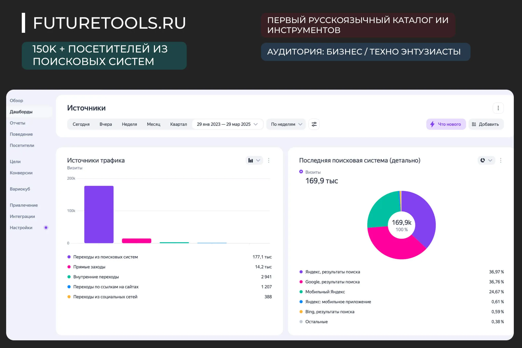Image resolution: width=522 pixels, height=348 pixels.
Task: Select the bar chart type icon
Action: click(250, 160)
